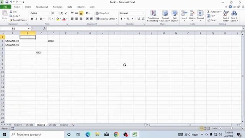Click the zoom slider handle
Image resolution: width=245 pixels, height=138 pixels.
point(232,128)
